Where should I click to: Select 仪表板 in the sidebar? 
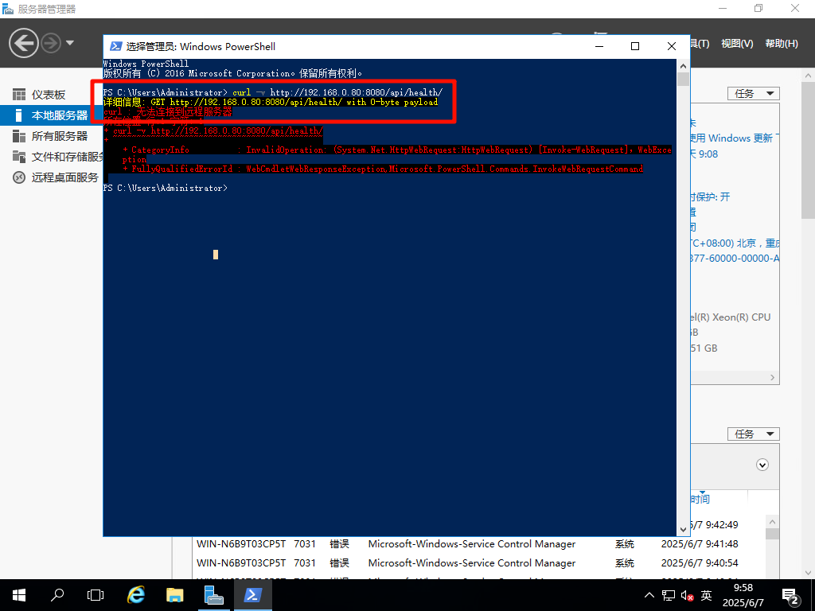coord(49,95)
